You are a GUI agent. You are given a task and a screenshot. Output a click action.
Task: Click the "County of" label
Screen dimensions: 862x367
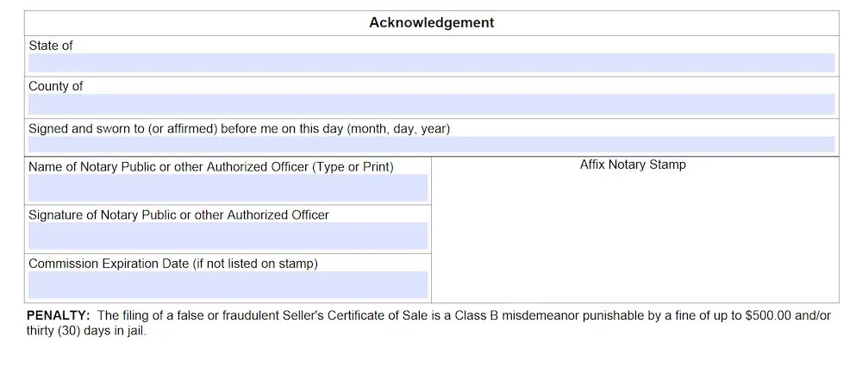point(56,87)
